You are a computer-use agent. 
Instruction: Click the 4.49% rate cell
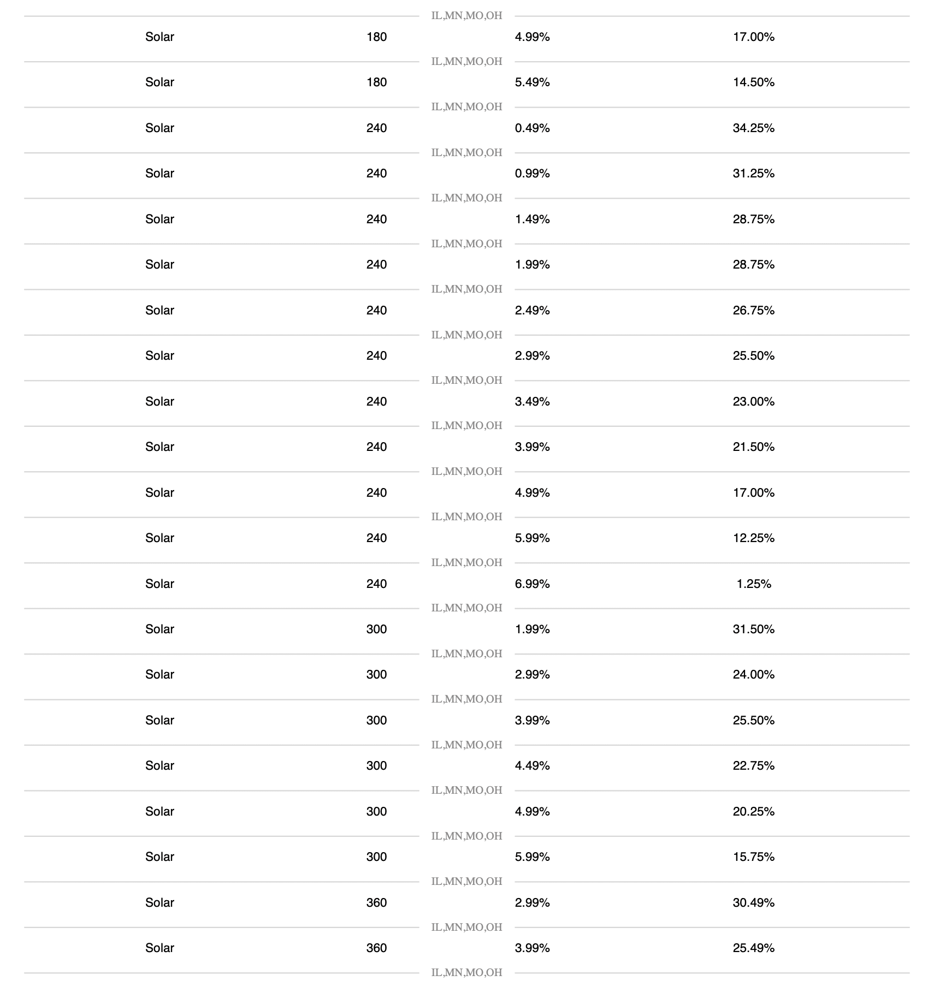[x=532, y=765]
